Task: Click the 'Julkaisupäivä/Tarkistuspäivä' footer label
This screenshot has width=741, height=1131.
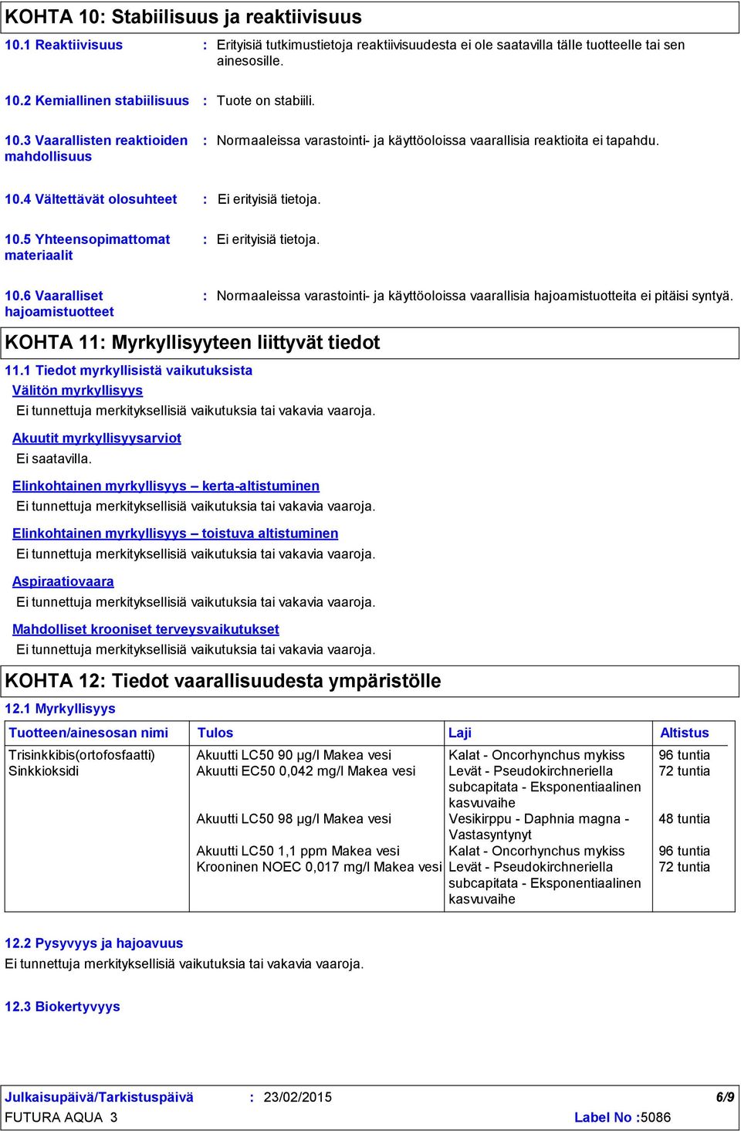Action: [x=99, y=1097]
